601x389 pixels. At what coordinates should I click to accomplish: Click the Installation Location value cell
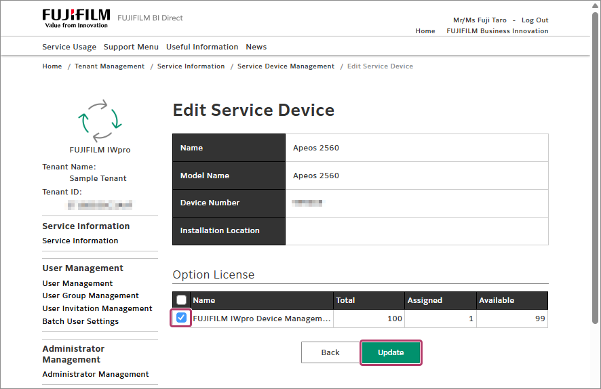(416, 231)
